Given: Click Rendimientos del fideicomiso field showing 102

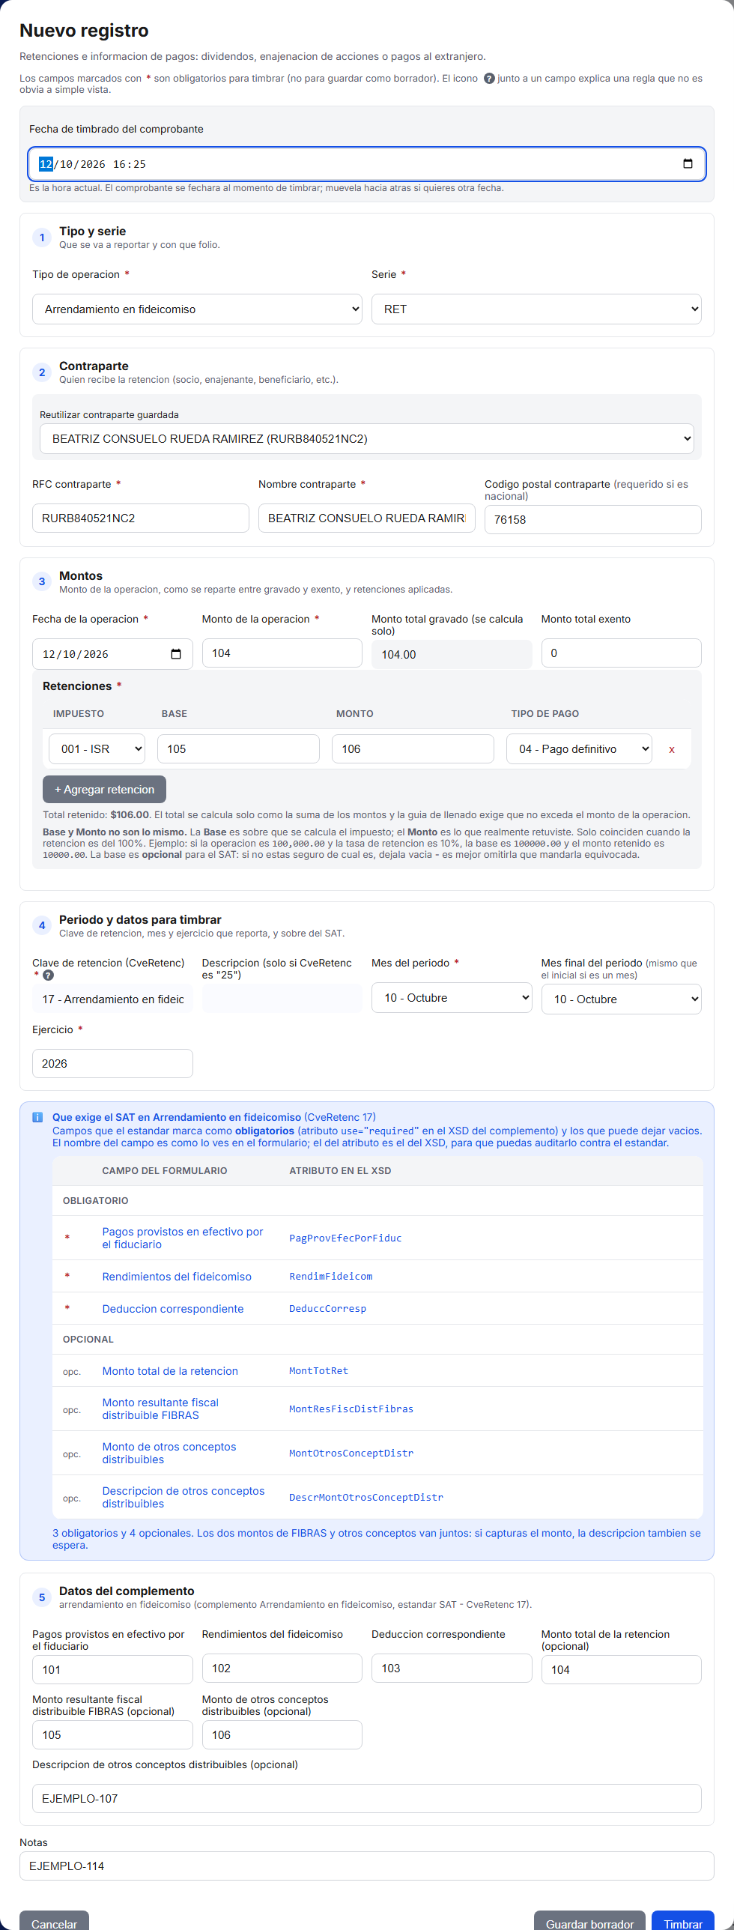Looking at the screenshot, I should [x=282, y=1669].
